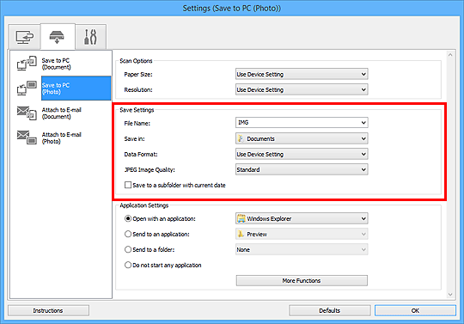Choose Attach to E-mail (Document) item
Screen dimensions: 464x324
pos(61,113)
